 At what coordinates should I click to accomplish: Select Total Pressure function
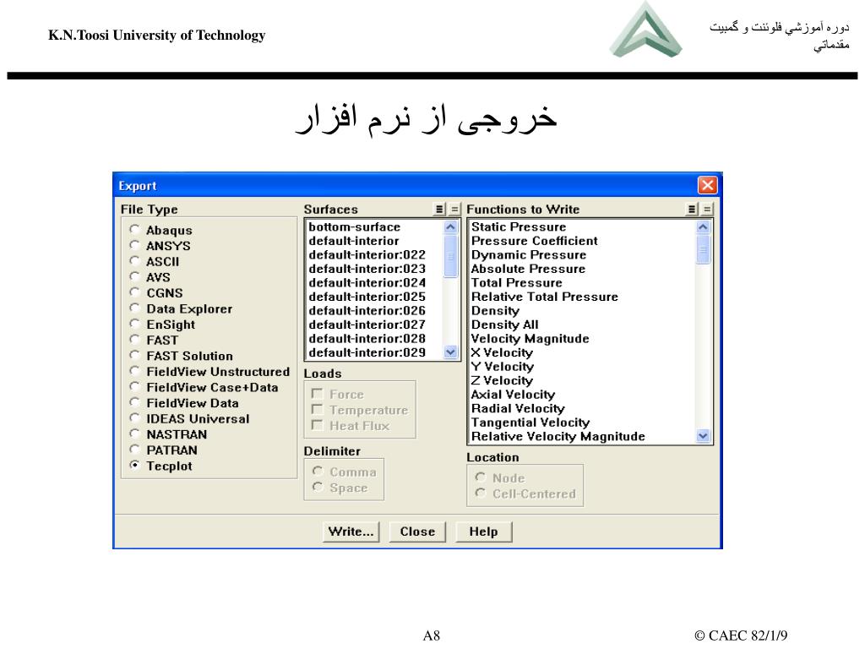(x=582, y=282)
